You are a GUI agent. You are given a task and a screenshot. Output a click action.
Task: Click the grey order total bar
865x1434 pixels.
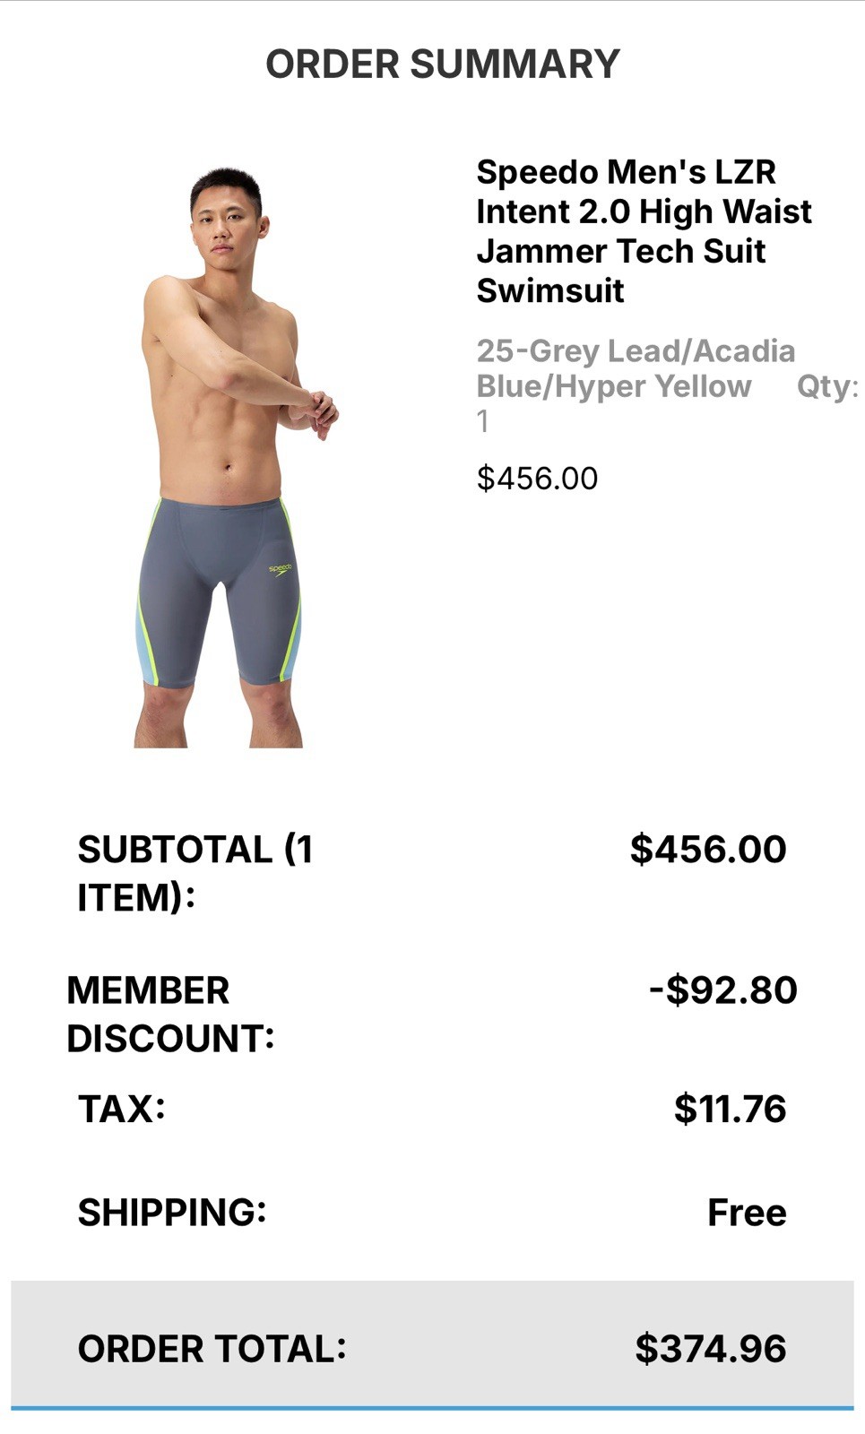click(432, 1344)
